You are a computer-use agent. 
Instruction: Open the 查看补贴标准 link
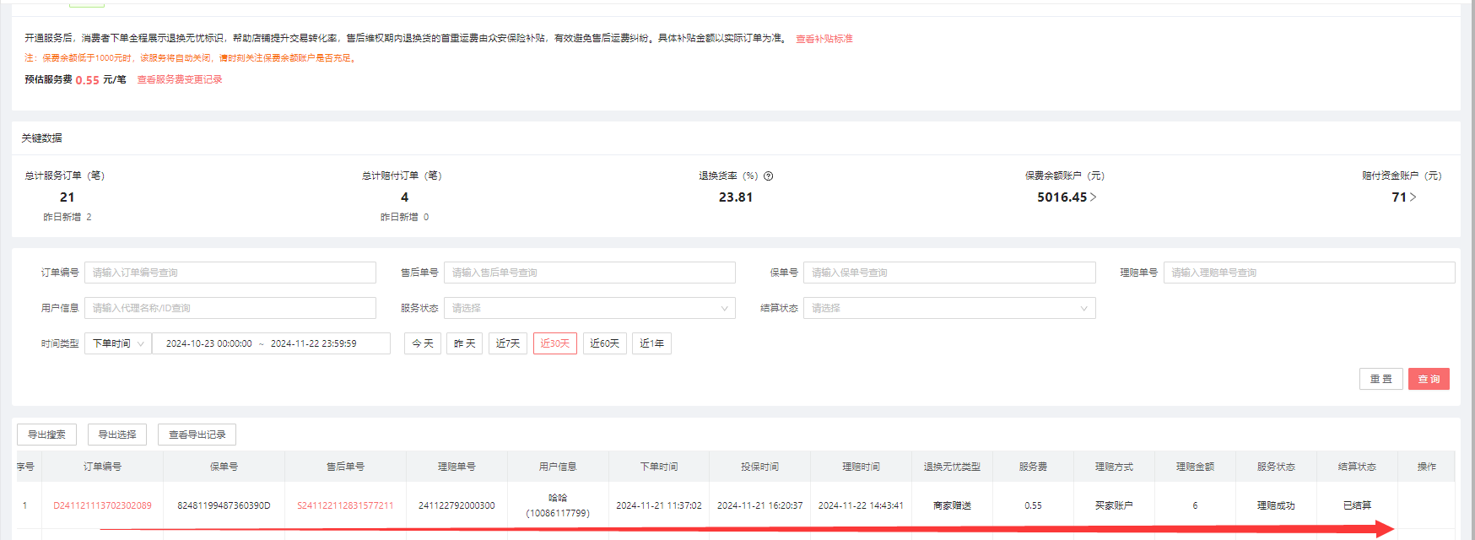pyautogui.click(x=824, y=39)
